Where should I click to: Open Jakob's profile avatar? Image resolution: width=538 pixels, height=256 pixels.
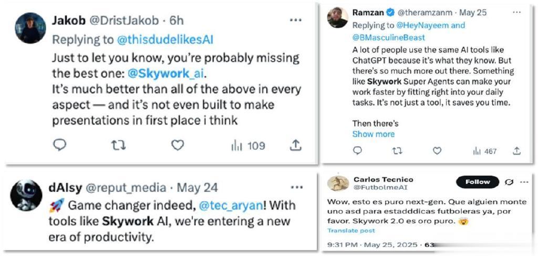coord(30,28)
